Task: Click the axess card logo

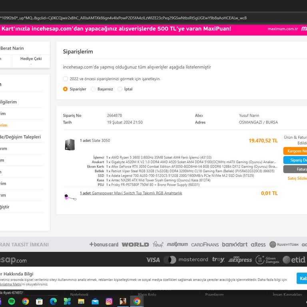Action: coord(258,245)
